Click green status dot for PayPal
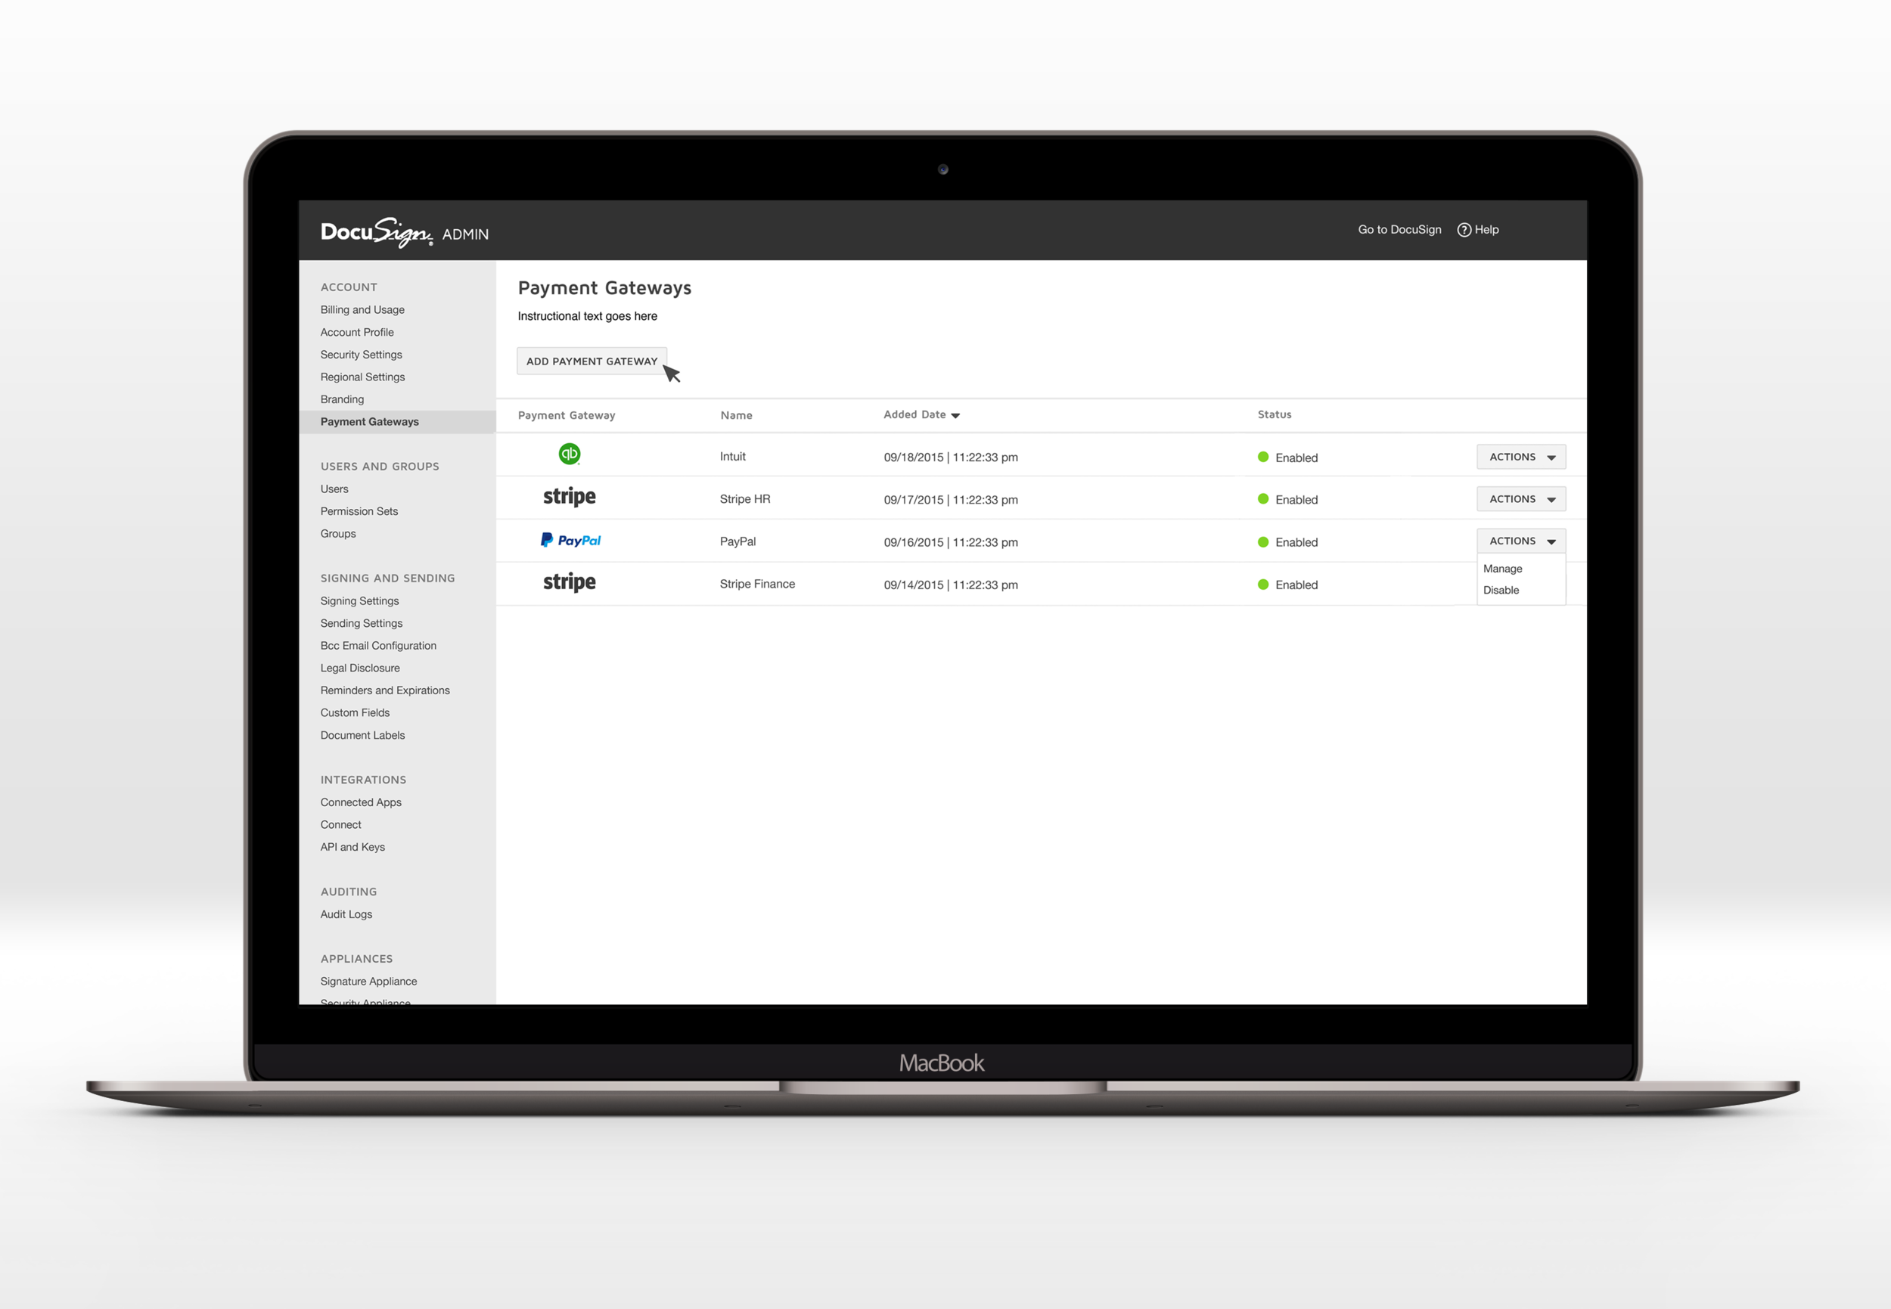1891x1309 pixels. coord(1263,541)
